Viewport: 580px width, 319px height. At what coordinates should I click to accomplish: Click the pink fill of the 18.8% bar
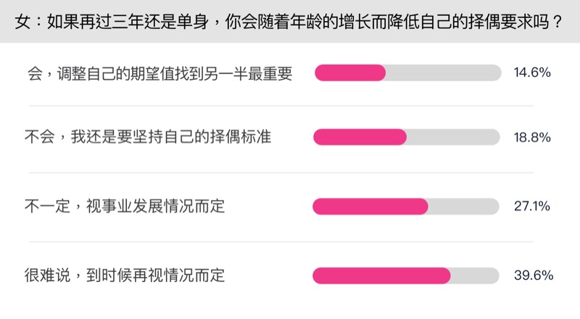tap(360, 137)
